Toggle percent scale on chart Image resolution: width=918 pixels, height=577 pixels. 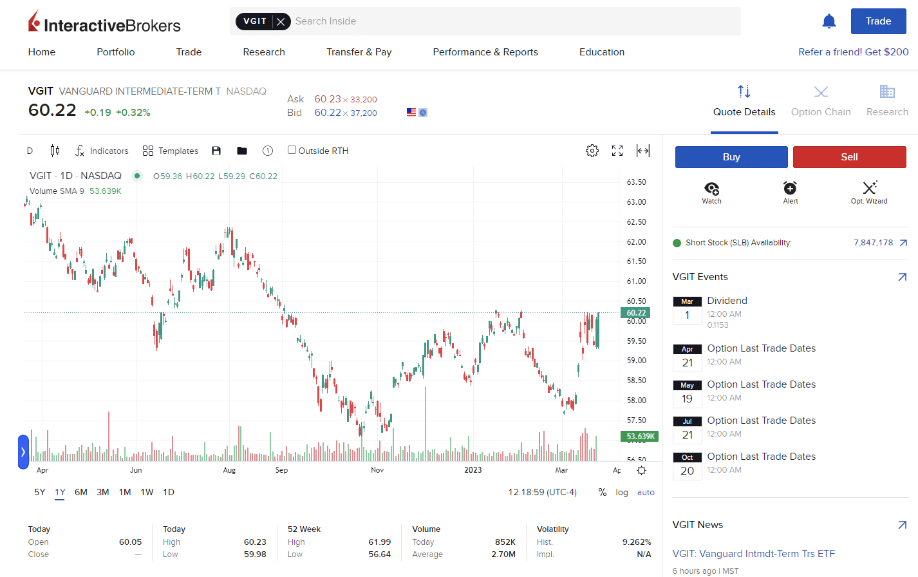click(603, 492)
